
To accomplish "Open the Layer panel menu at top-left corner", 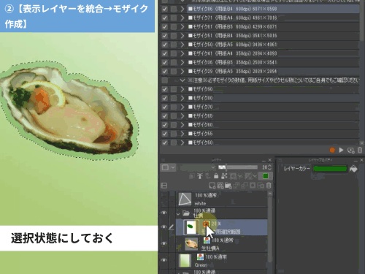I will (163, 160).
